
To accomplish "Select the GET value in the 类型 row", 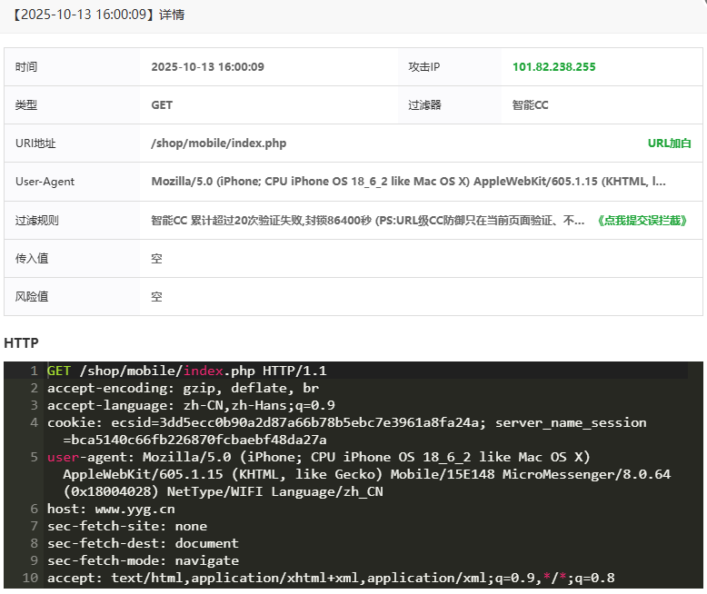I will 162,105.
